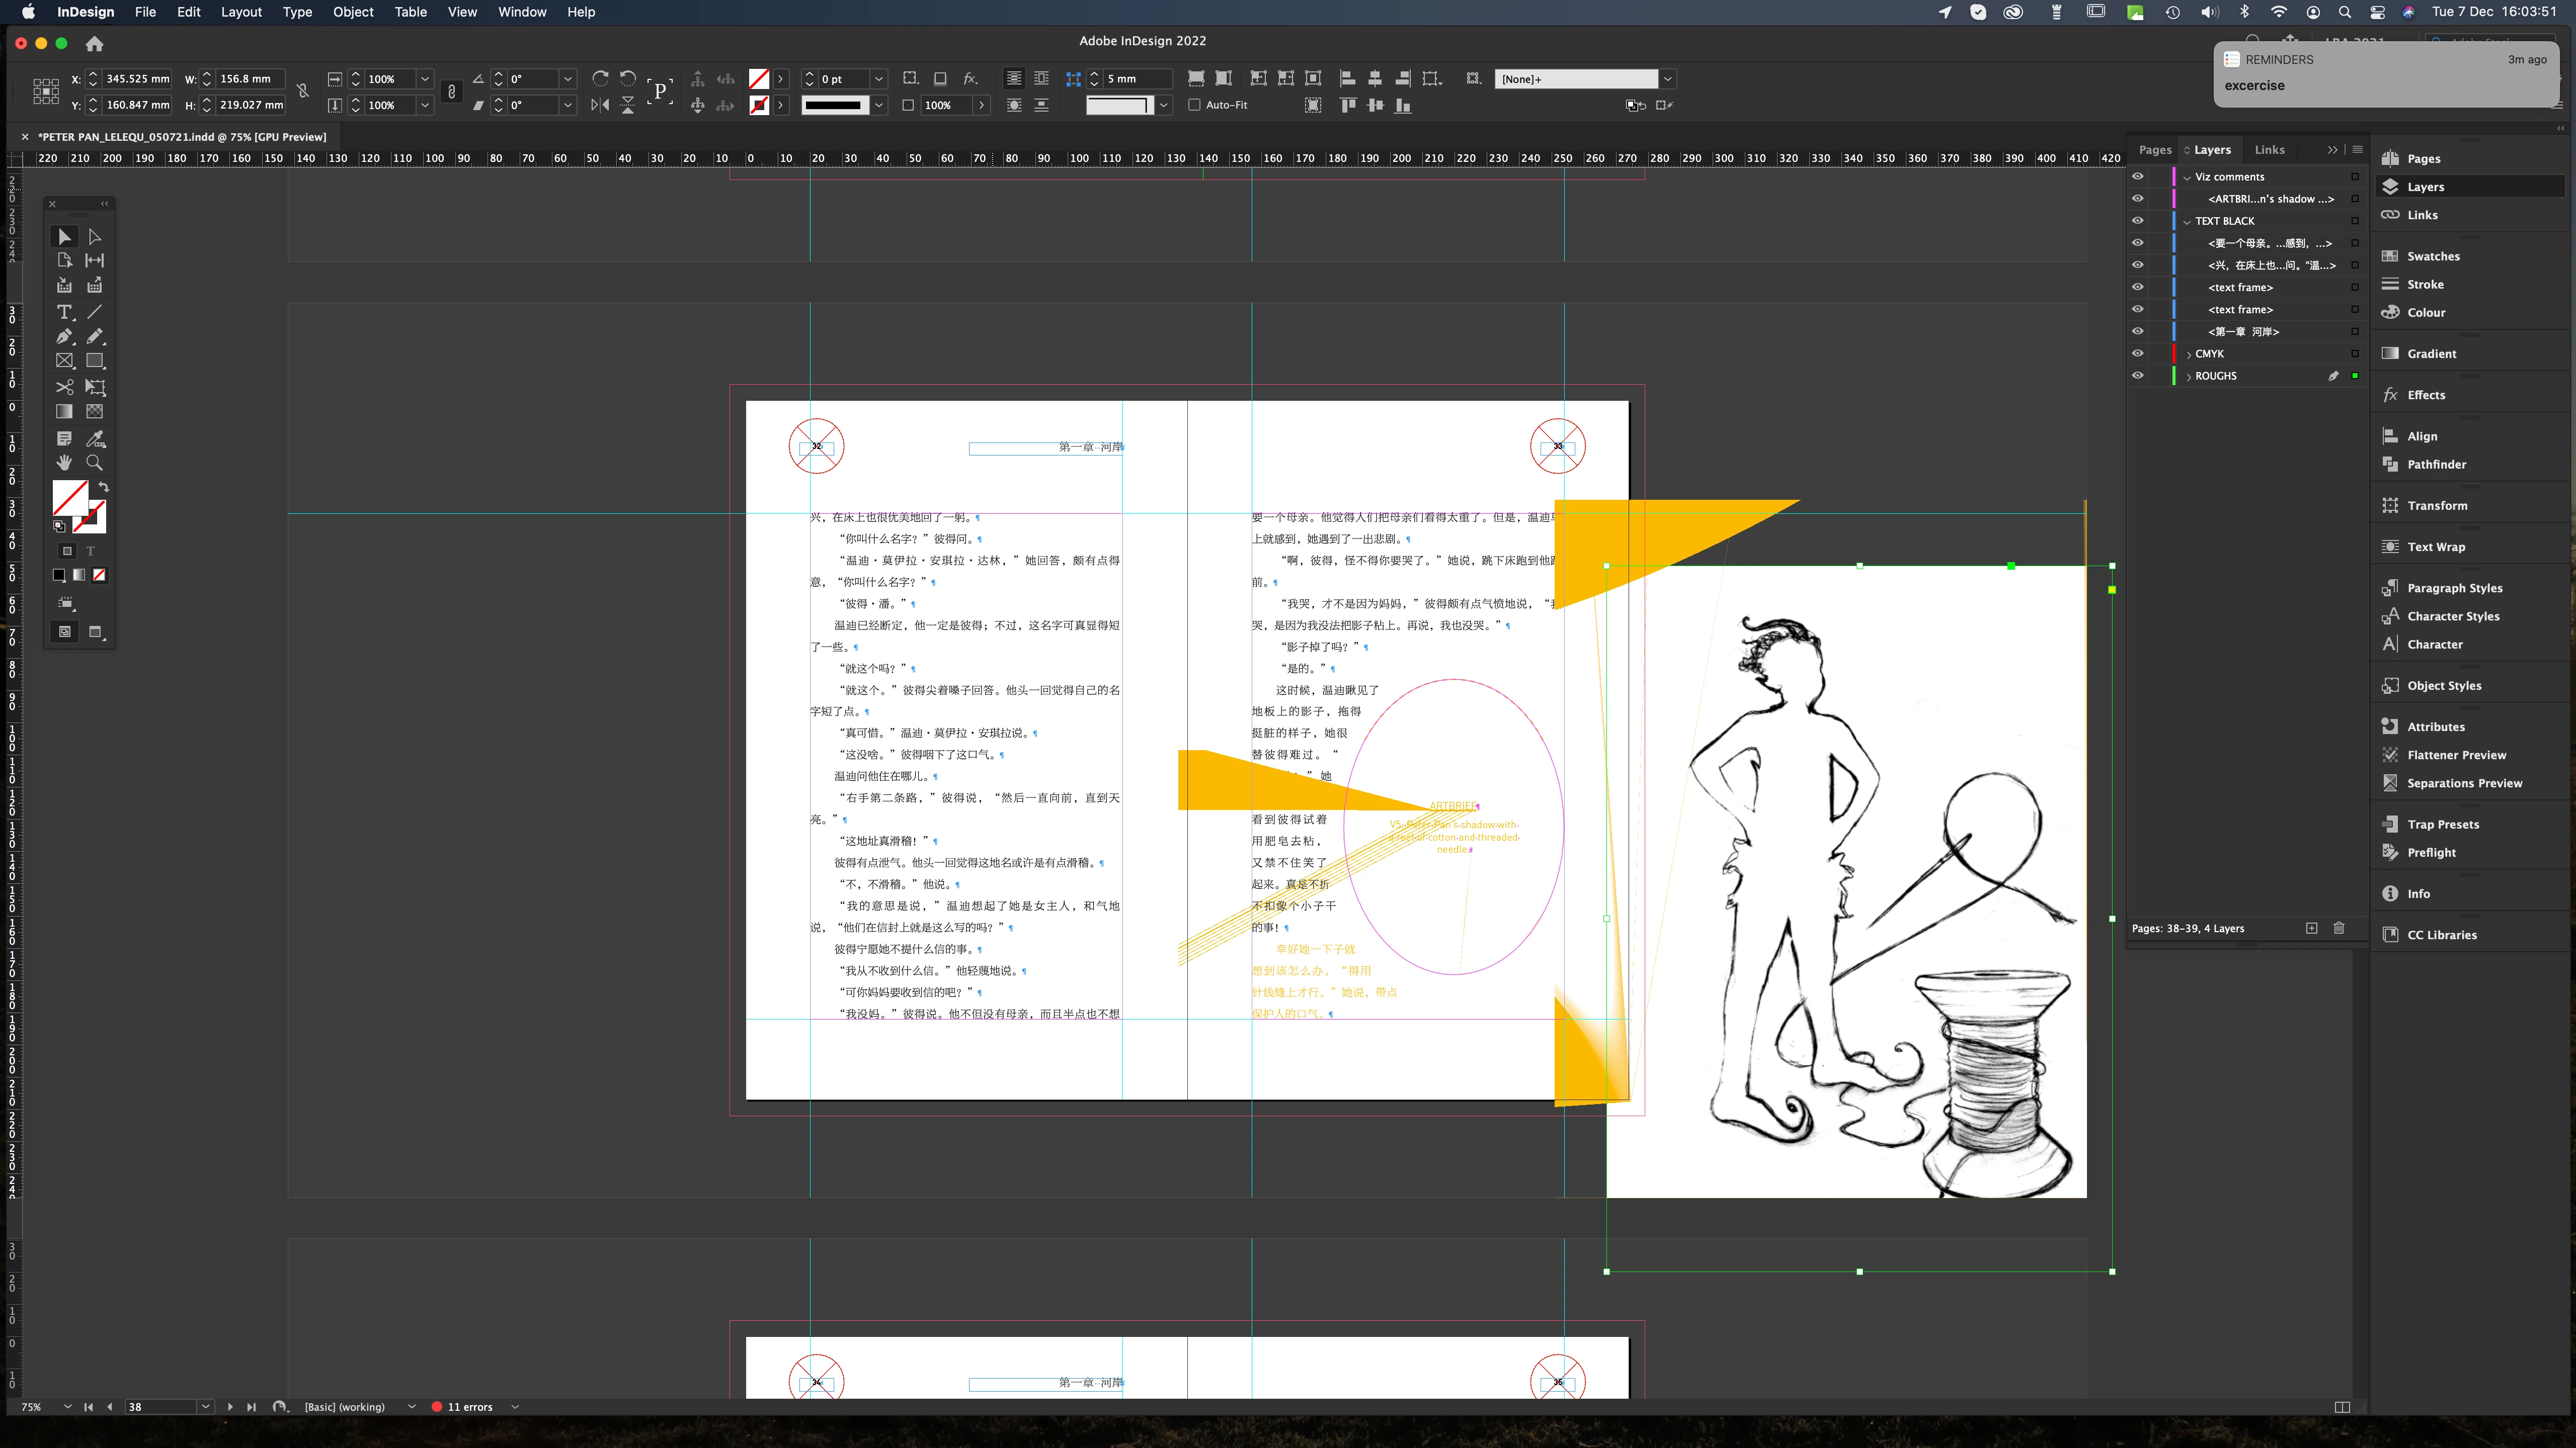Open the Object menu
2576x1448 pixels.
point(353,12)
